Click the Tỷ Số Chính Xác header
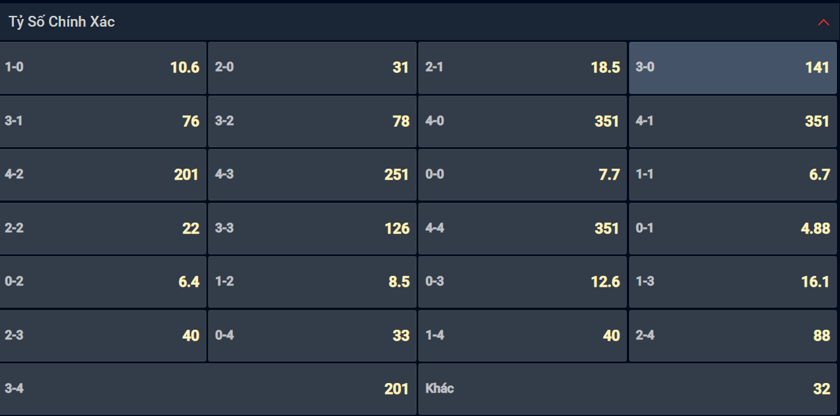 click(420, 22)
